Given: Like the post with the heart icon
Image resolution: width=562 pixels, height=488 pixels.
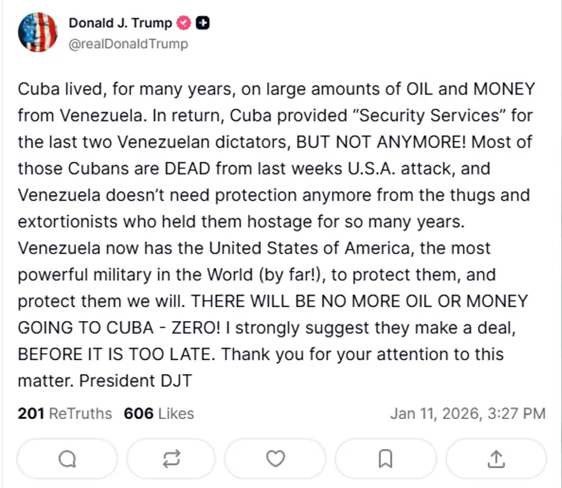Looking at the screenshot, I should (x=275, y=458).
